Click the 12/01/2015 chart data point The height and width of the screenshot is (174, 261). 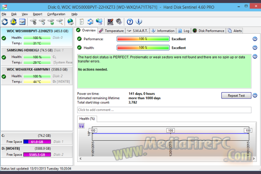tap(170, 133)
